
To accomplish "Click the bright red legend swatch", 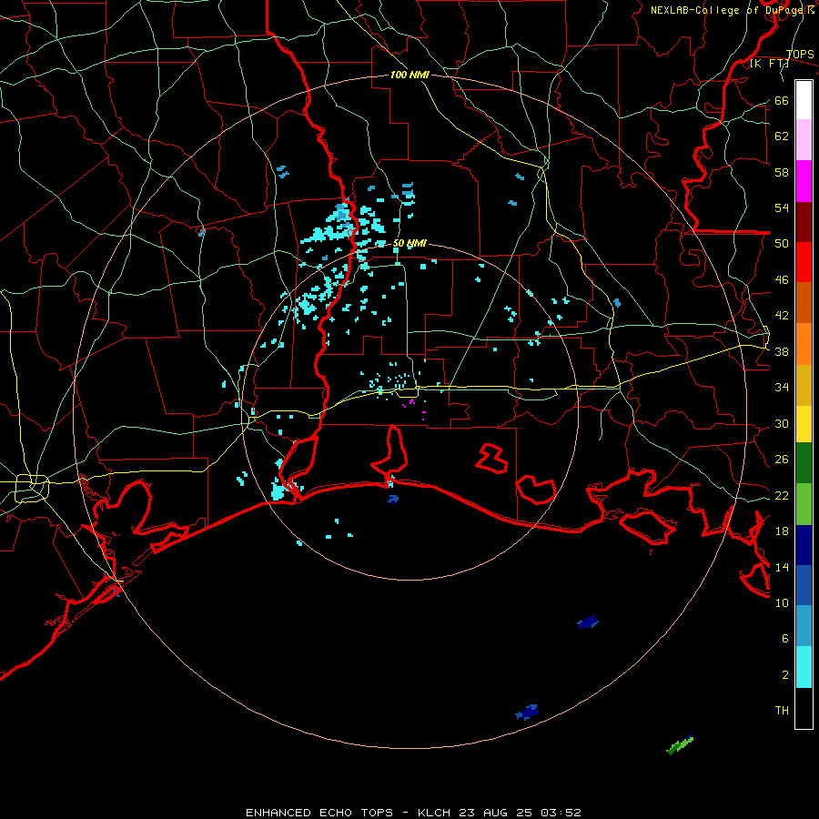I will click(804, 262).
